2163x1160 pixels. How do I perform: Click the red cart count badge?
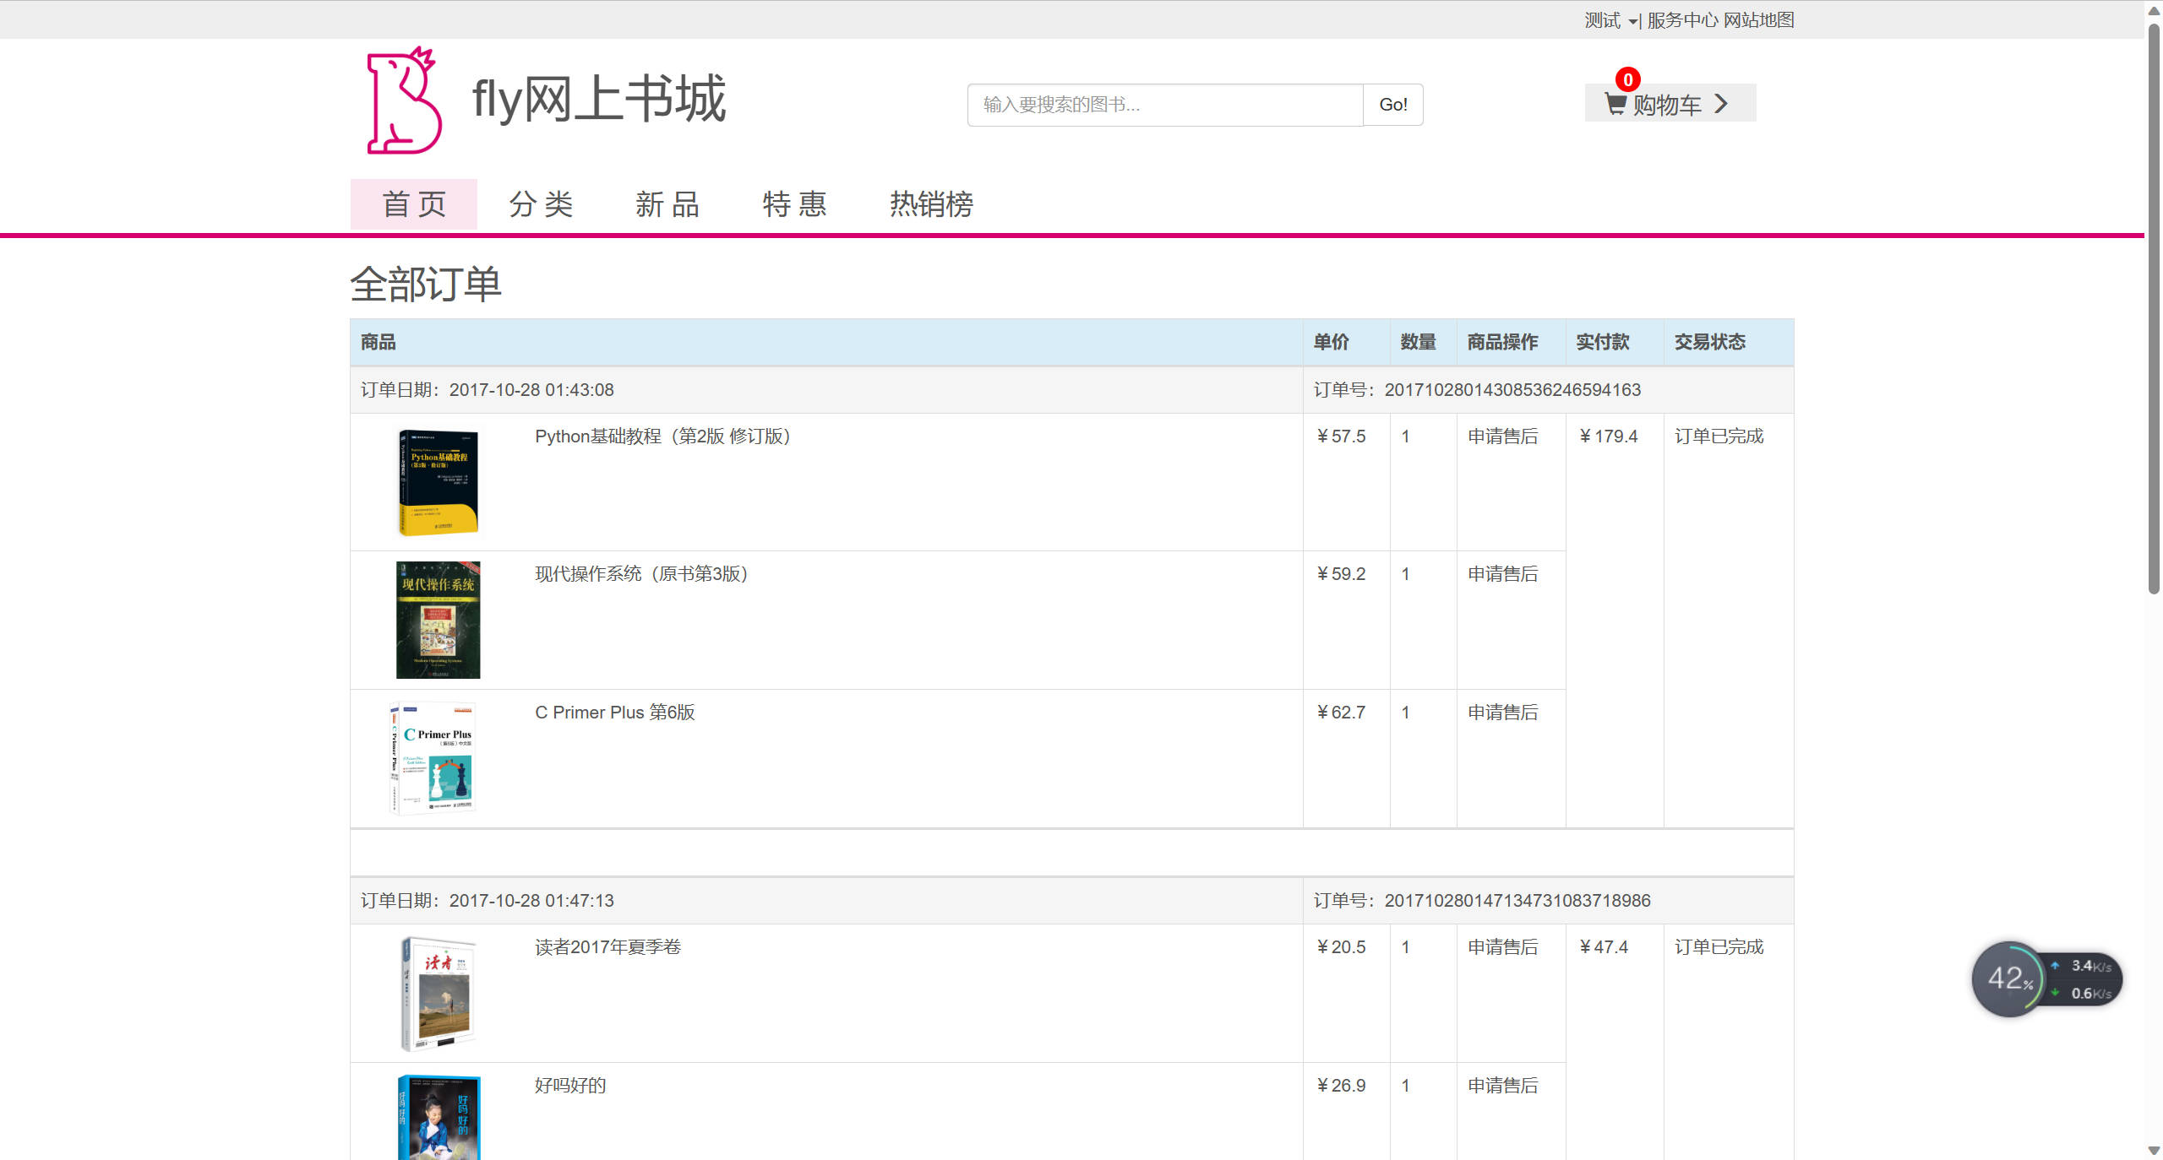pos(1627,79)
